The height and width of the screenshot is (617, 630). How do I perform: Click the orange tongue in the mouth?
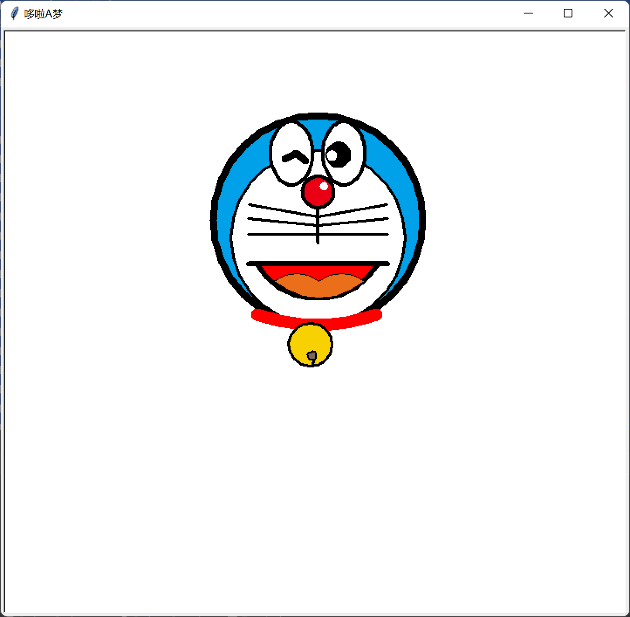coord(319,286)
